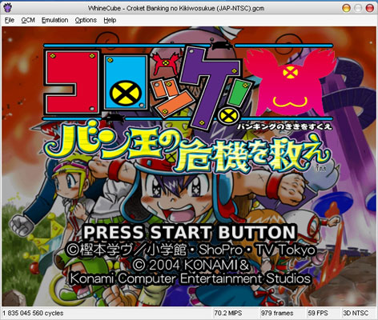Click the WhineCube app icon in title bar

8,8
